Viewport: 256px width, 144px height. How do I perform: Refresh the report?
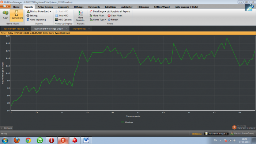point(113,20)
